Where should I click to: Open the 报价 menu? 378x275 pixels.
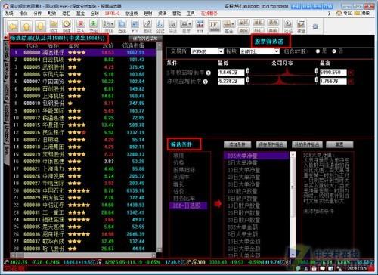(23, 13)
